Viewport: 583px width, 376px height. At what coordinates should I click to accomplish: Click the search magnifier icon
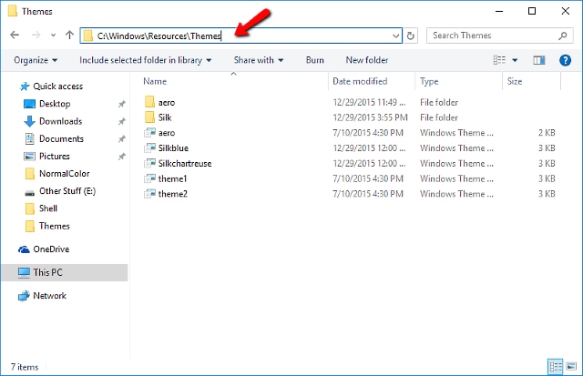[563, 36]
